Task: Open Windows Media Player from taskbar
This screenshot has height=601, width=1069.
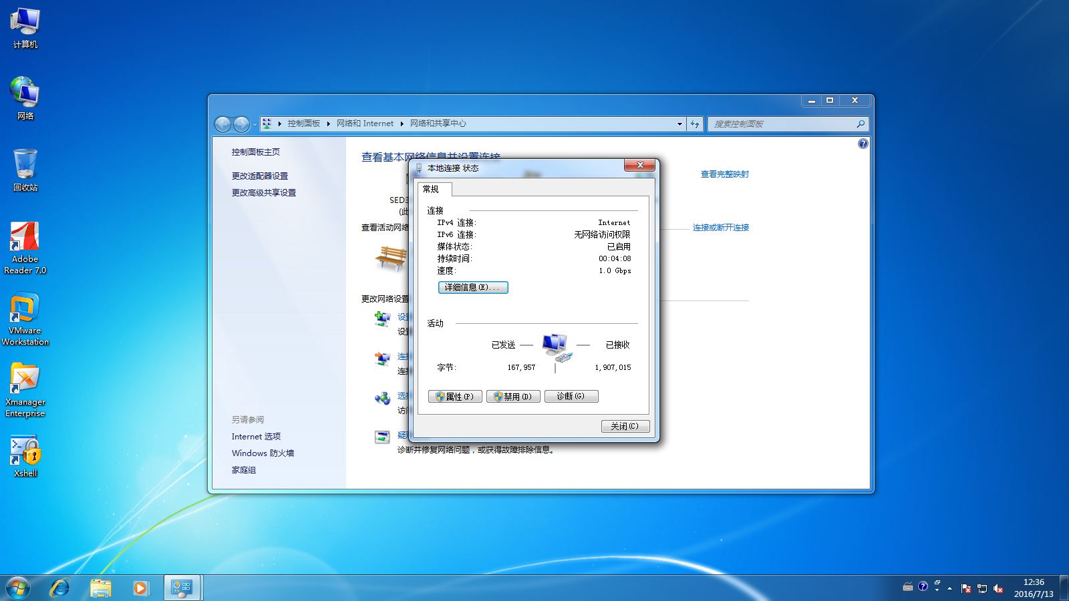Action: pos(140,588)
